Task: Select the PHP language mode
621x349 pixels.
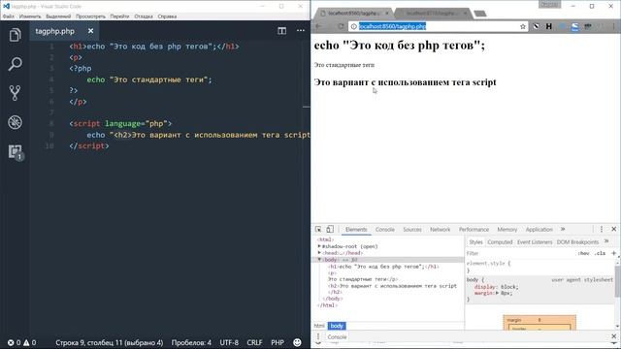Action: [x=278, y=342]
